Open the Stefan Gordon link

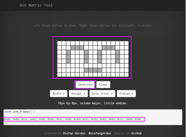pyautogui.click(x=74, y=133)
